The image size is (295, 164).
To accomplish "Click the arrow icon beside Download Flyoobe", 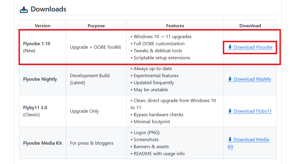I will click(x=230, y=47).
